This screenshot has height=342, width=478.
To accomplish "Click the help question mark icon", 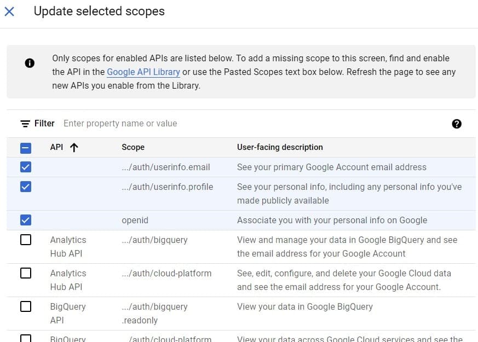I will pyautogui.click(x=457, y=124).
